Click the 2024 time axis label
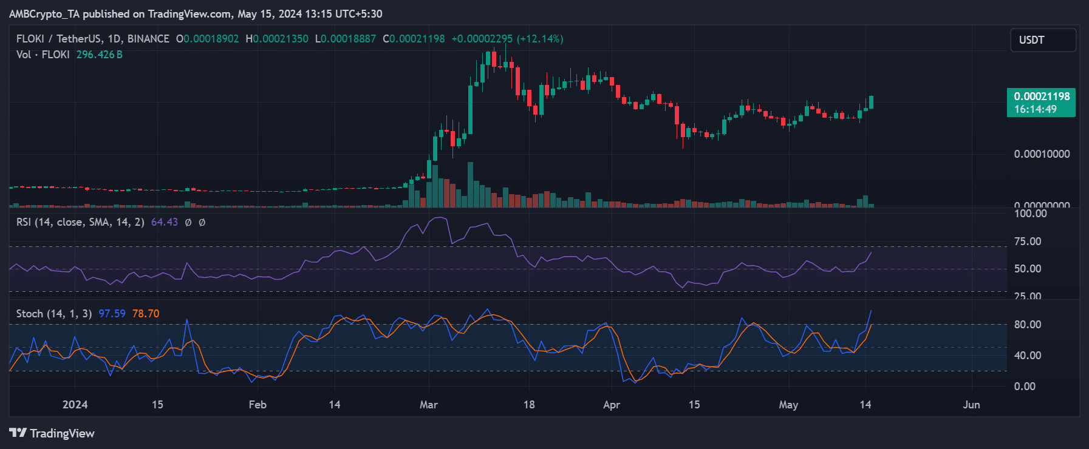The width and height of the screenshot is (1089, 449). coord(75,405)
